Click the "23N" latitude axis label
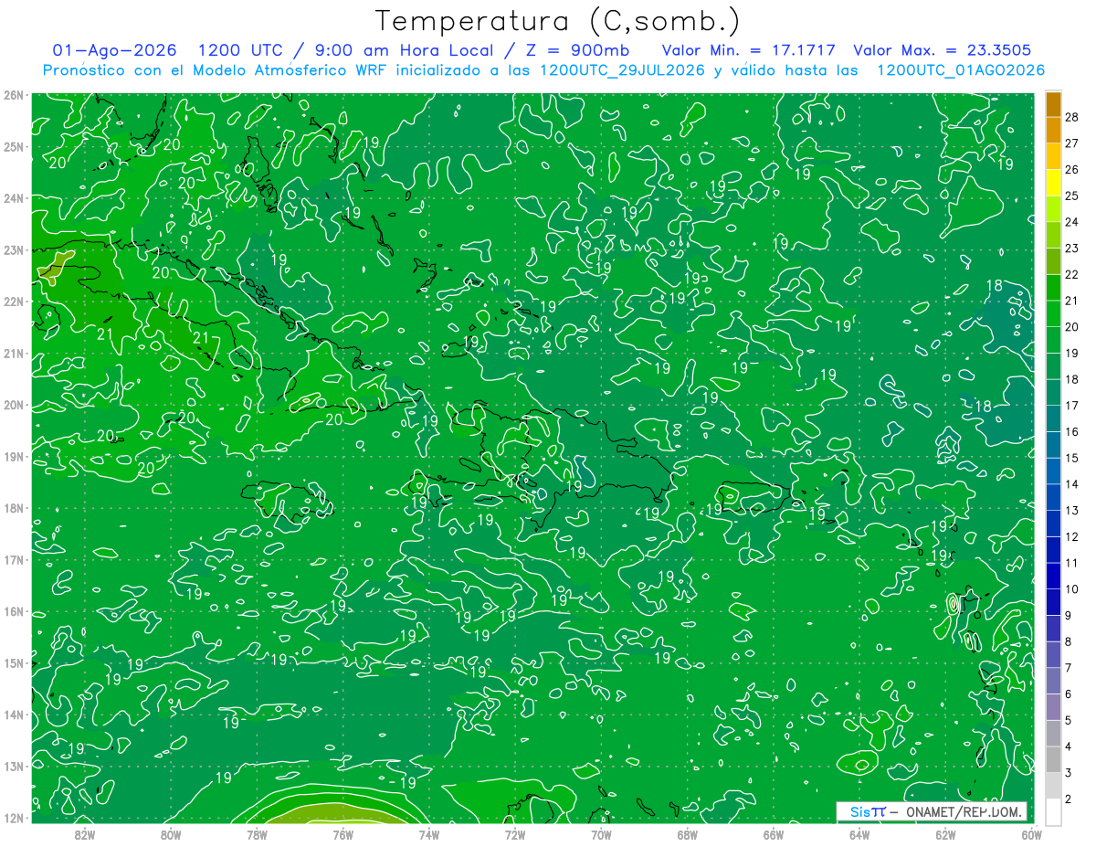 tap(13, 249)
